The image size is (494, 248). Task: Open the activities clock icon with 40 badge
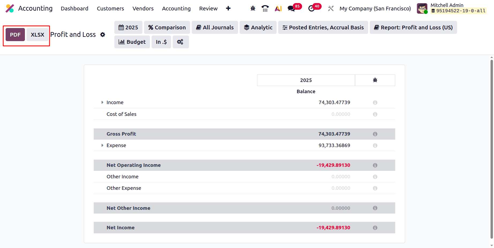click(311, 8)
